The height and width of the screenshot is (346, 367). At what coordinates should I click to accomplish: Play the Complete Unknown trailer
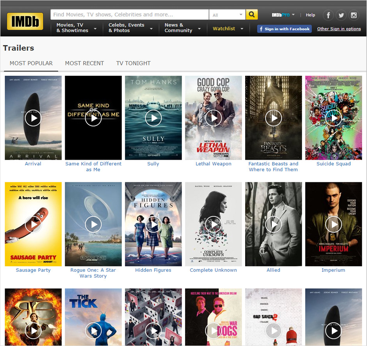(x=214, y=224)
